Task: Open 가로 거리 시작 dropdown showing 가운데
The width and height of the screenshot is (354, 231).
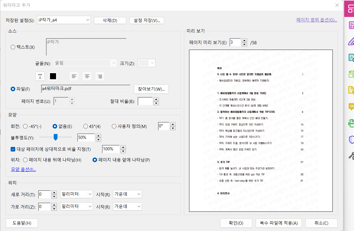Action: (128, 206)
